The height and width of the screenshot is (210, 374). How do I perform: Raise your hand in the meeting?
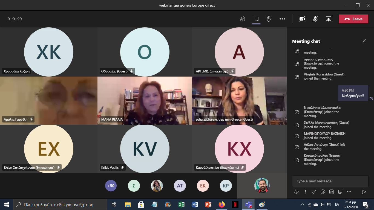point(269,19)
